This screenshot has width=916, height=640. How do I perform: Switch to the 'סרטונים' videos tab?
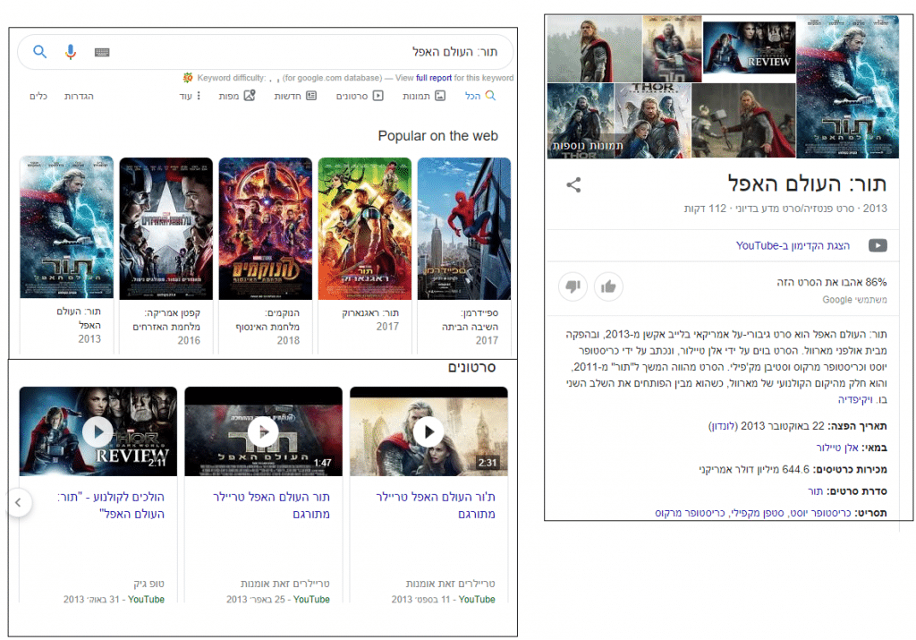[360, 96]
